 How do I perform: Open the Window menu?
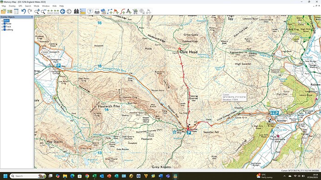click(x=46, y=6)
